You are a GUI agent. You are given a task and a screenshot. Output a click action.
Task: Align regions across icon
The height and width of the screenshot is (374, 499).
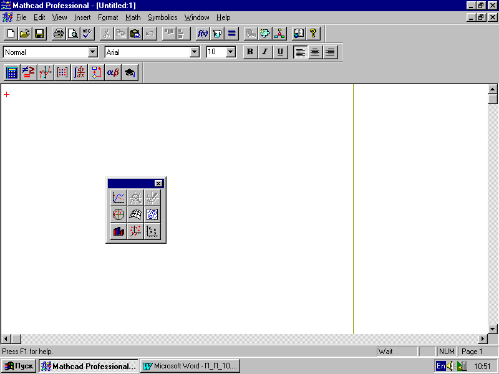pyautogui.click(x=169, y=34)
